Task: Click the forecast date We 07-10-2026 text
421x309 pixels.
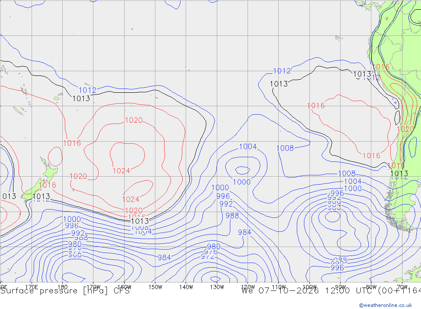Action: tap(280, 291)
